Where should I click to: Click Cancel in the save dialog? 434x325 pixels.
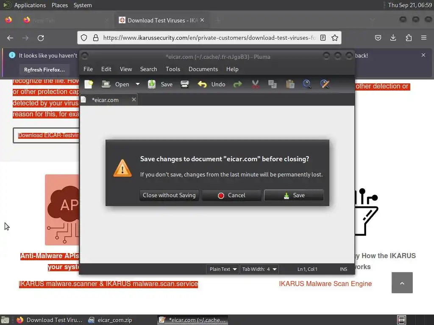232,196
